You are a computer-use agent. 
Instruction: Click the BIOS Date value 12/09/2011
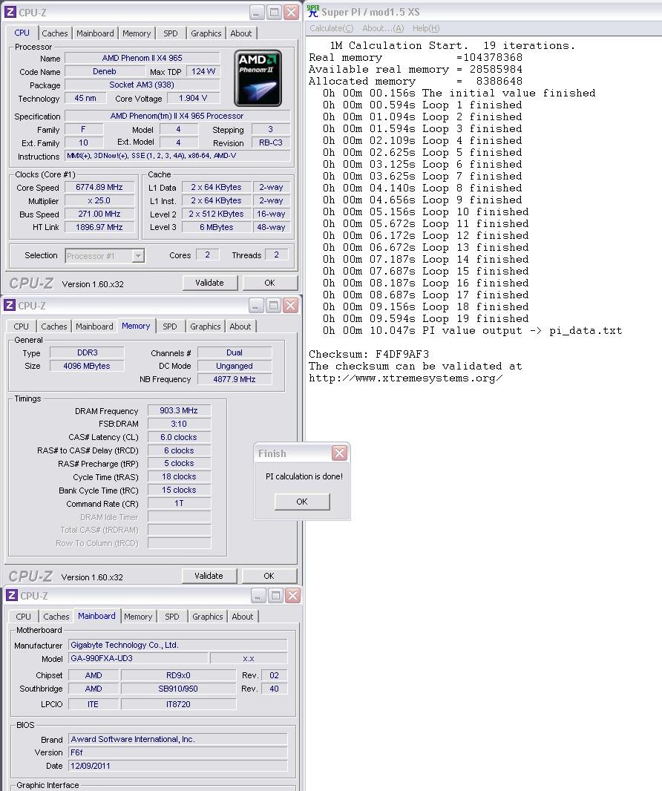click(177, 766)
